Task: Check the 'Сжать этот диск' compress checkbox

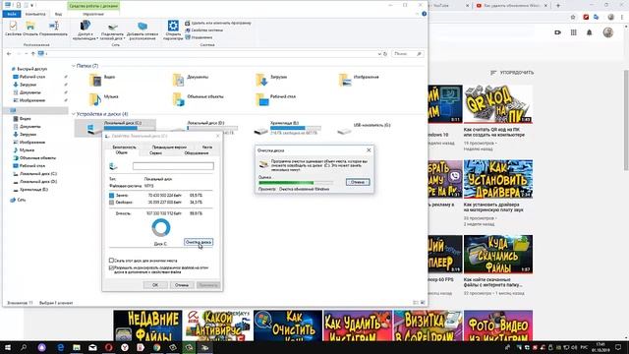Action: [111, 261]
